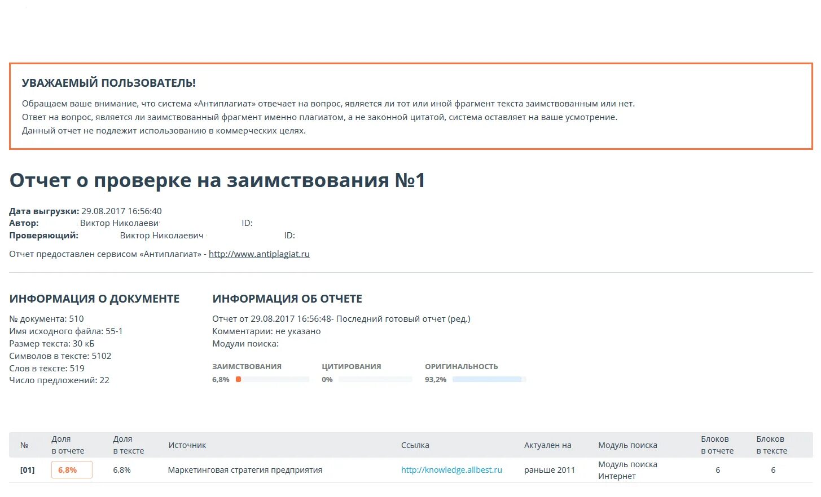Click the 'Отчет от 29.08.2017 16:56:48' line
This screenshot has height=497, width=821.
click(341, 319)
